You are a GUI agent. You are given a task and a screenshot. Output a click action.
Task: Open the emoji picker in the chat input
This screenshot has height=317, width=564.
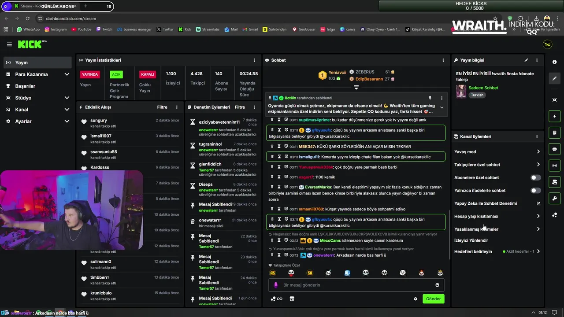437,285
